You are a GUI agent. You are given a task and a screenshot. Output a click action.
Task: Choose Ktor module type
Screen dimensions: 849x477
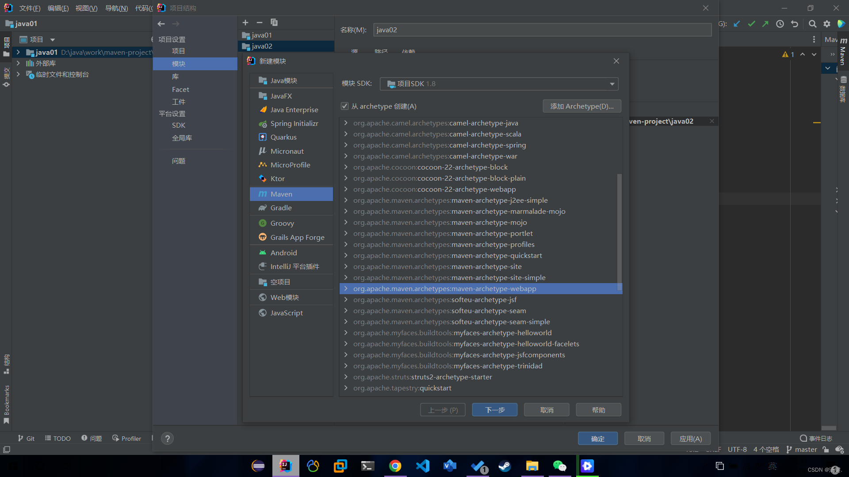pos(291,178)
